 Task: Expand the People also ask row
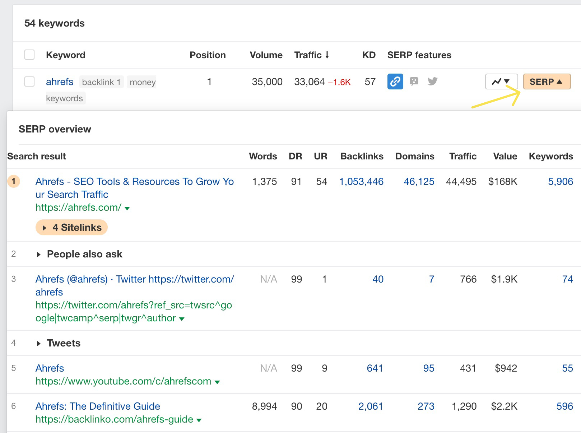pyautogui.click(x=39, y=254)
